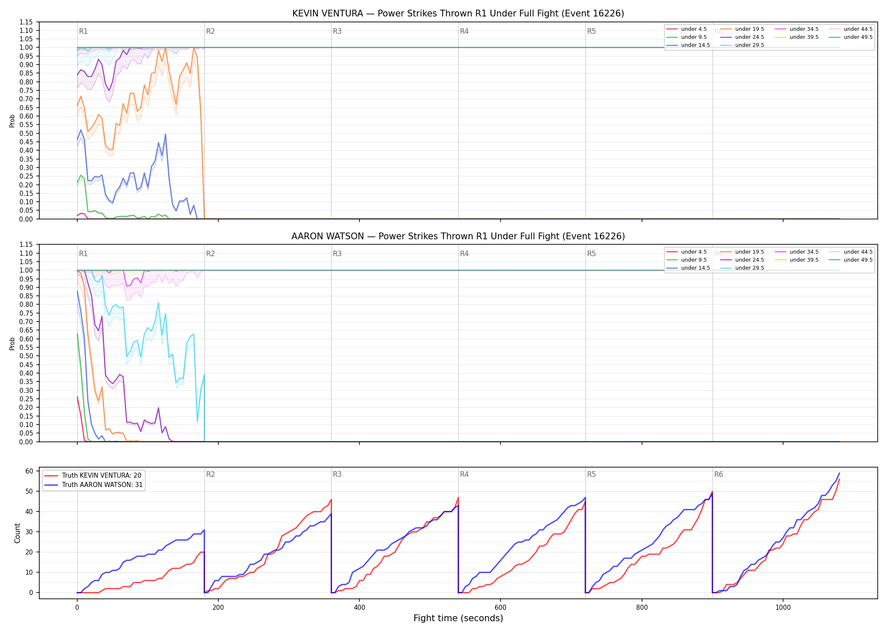
Task: Click the '400' tick on fight time axis
Action: coord(359,608)
